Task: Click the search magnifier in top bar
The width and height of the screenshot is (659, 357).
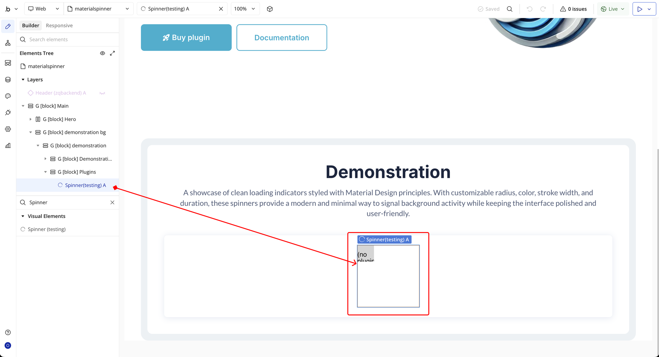Action: click(x=509, y=9)
